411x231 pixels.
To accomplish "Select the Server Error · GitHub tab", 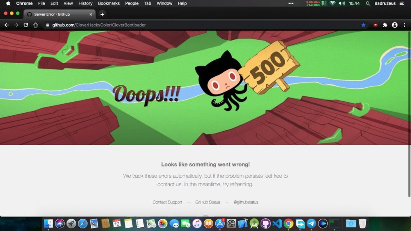I will pyautogui.click(x=60, y=14).
